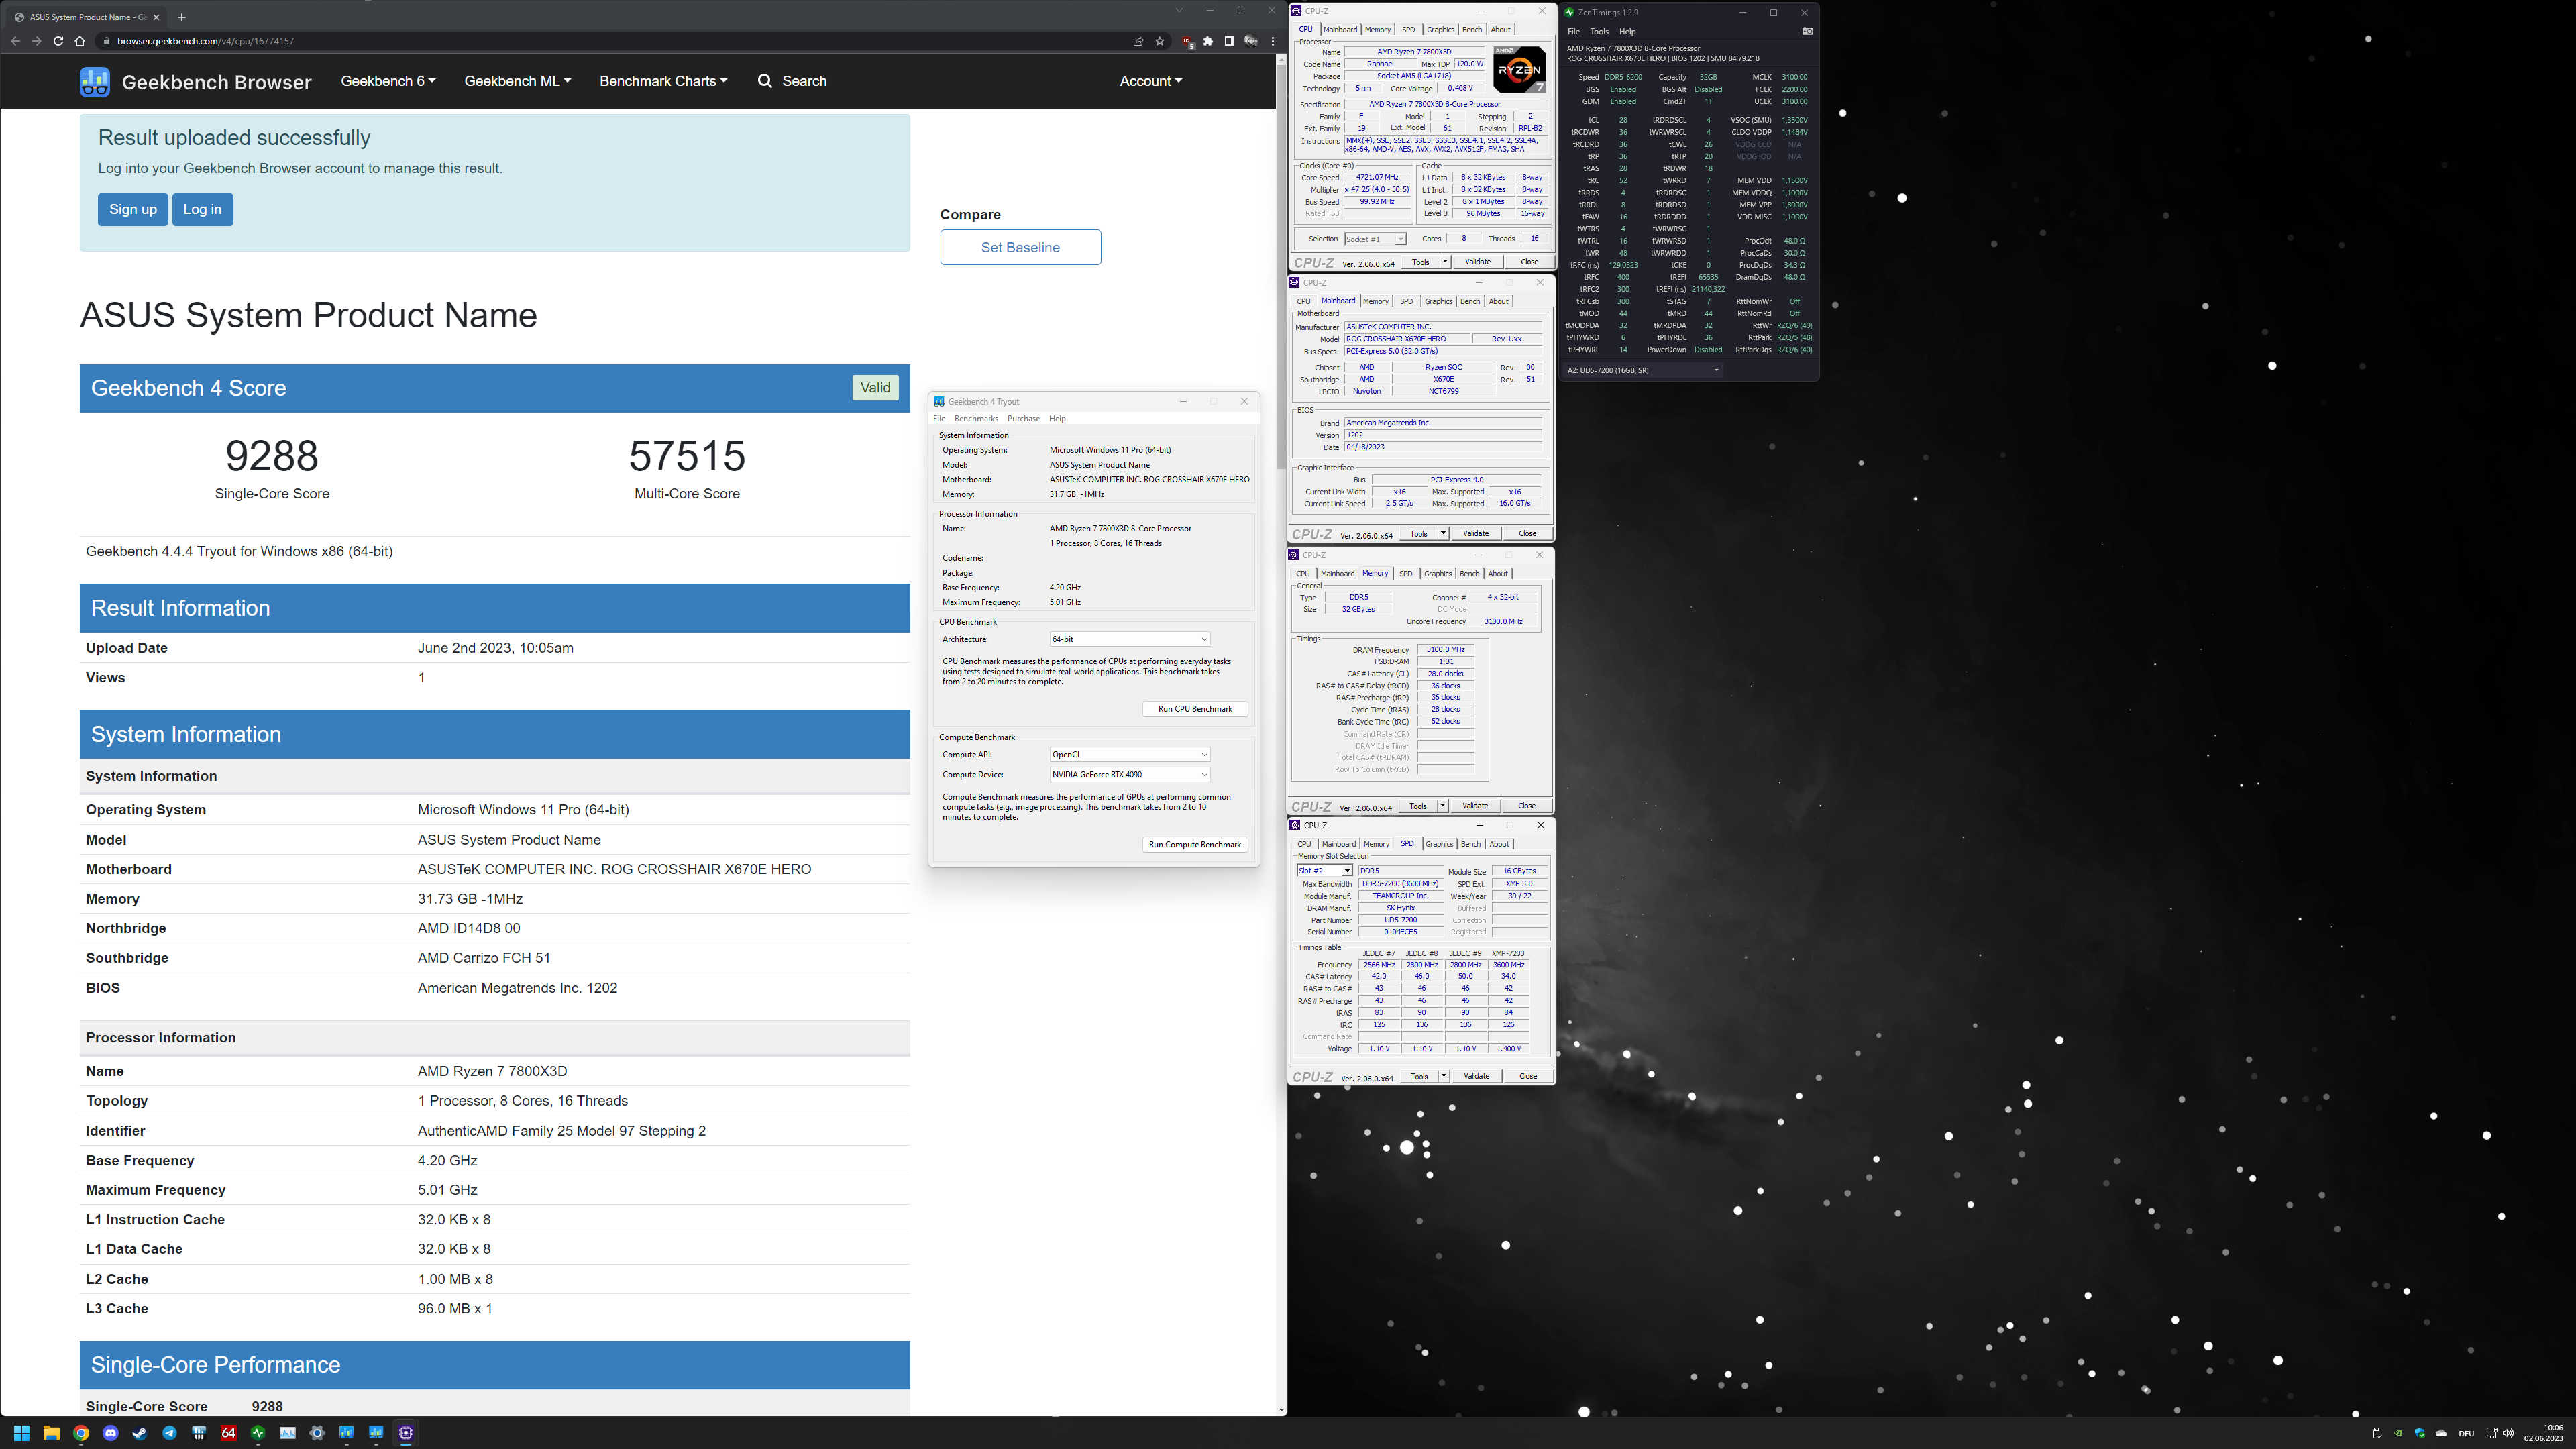The height and width of the screenshot is (1449, 2576).
Task: Click the OneDrive cloud tray icon
Action: pyautogui.click(x=2441, y=1433)
